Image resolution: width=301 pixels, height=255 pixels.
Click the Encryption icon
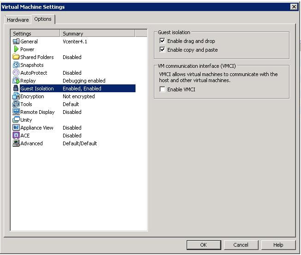click(16, 96)
